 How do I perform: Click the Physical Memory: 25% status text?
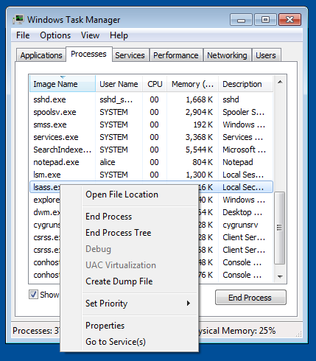pyautogui.click(x=237, y=331)
